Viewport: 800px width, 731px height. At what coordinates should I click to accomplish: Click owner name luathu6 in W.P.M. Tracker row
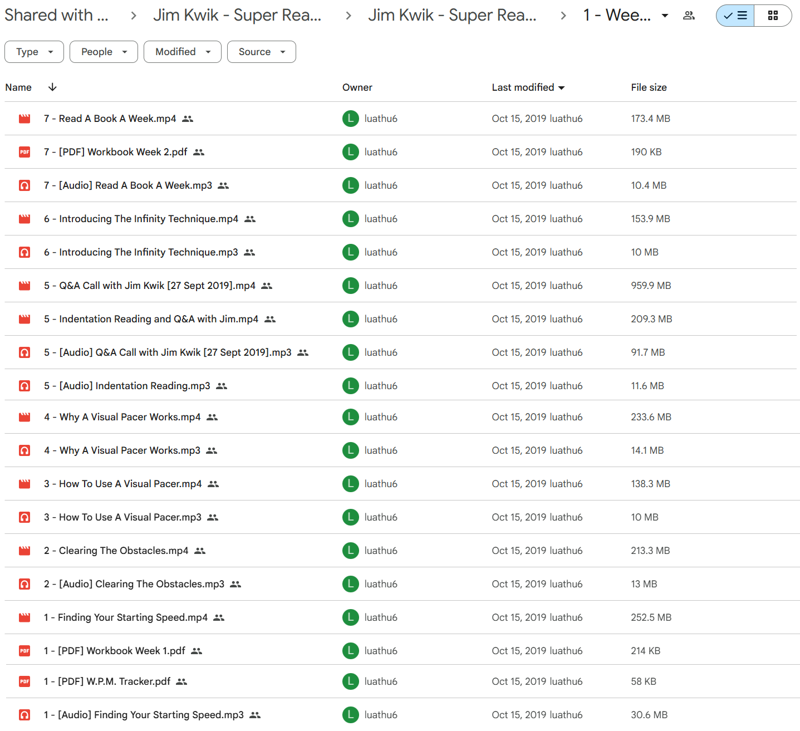(x=381, y=681)
